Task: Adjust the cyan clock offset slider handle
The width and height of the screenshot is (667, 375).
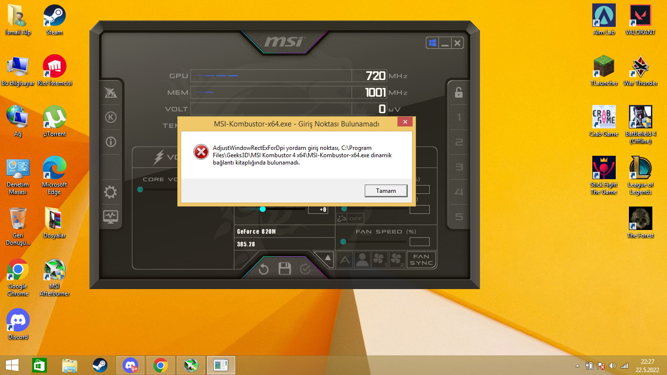Action: (x=263, y=209)
